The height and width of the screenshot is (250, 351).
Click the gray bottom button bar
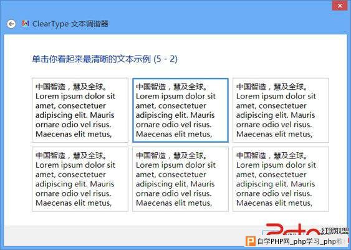coord(134,236)
